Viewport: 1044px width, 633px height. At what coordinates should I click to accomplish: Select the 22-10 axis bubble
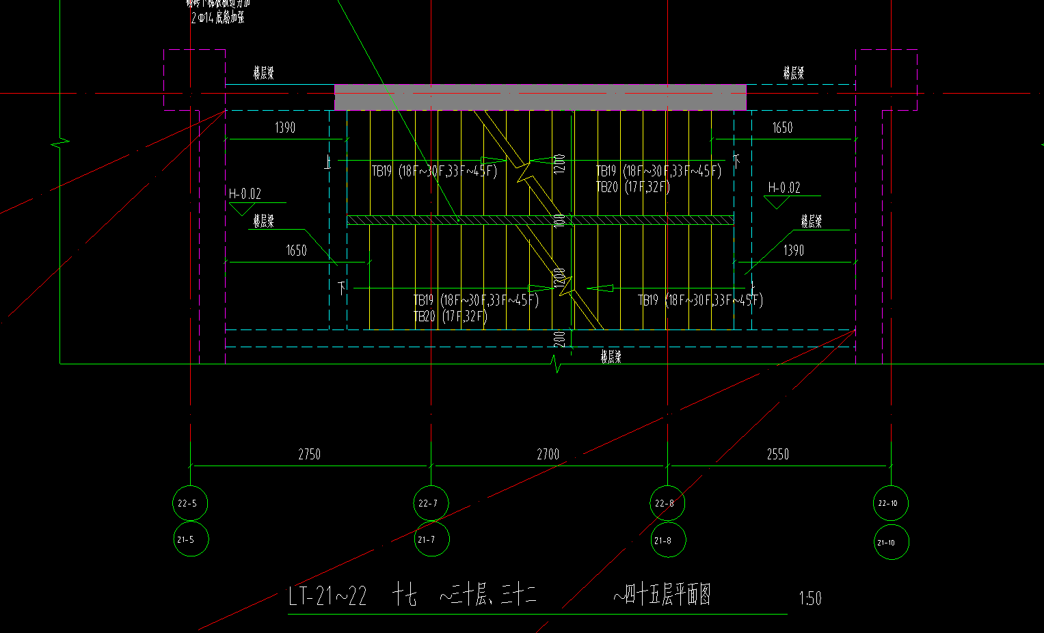(891, 503)
